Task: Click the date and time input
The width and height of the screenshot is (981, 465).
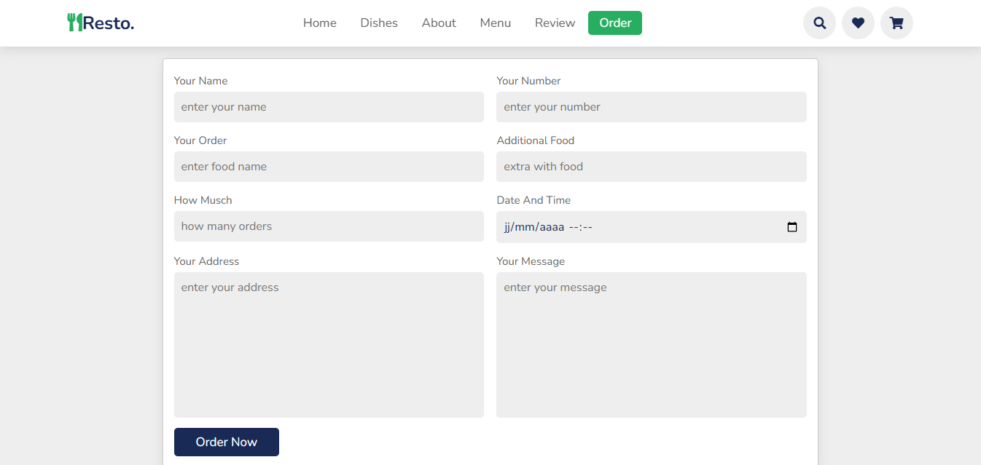Action: 652,227
